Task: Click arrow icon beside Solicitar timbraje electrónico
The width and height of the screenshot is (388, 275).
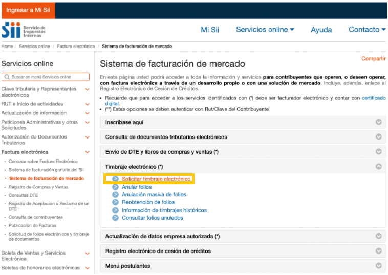Action: [115, 179]
